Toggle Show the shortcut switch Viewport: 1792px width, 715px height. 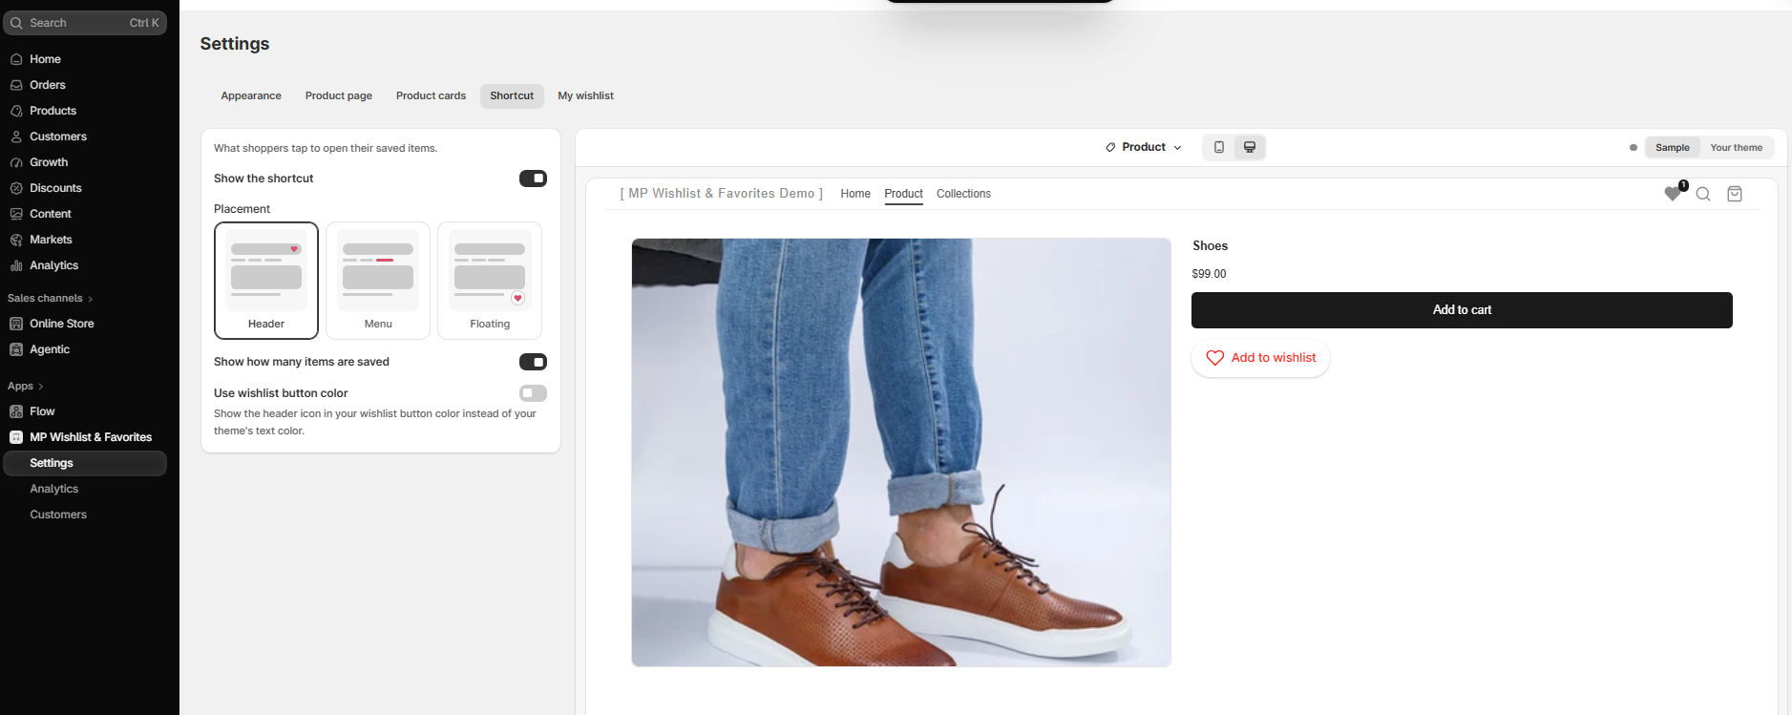(533, 179)
